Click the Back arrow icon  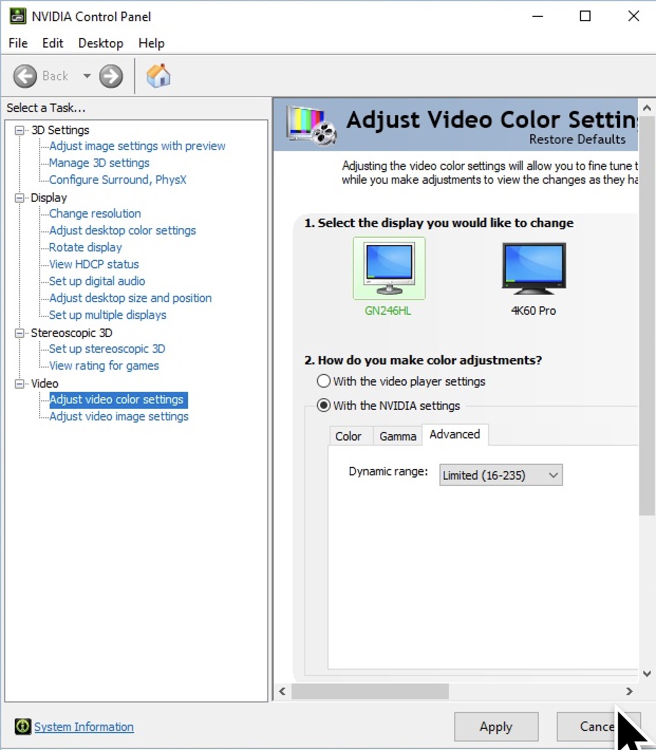[25, 76]
